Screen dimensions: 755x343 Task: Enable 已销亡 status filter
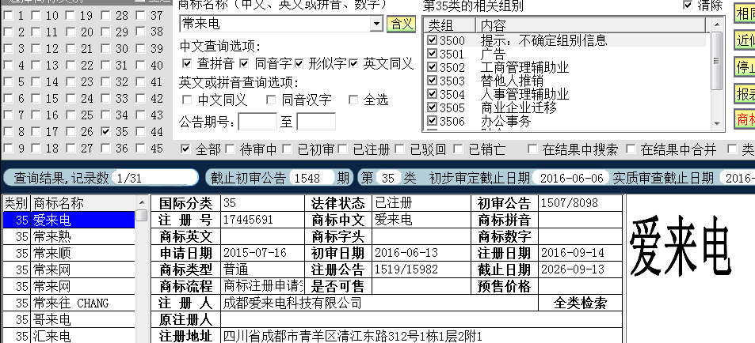tap(458, 149)
